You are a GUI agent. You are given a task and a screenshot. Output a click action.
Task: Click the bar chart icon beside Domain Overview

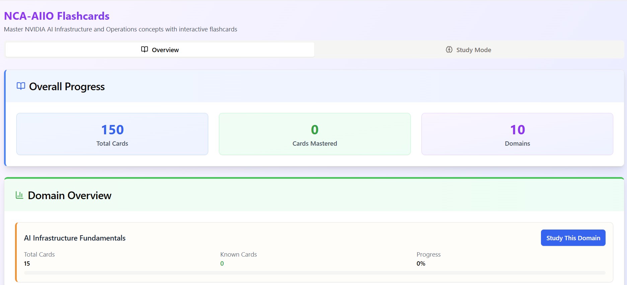19,195
